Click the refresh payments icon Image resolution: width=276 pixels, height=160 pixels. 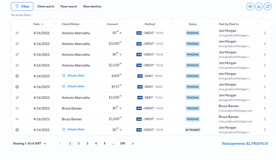pyautogui.click(x=268, y=6)
